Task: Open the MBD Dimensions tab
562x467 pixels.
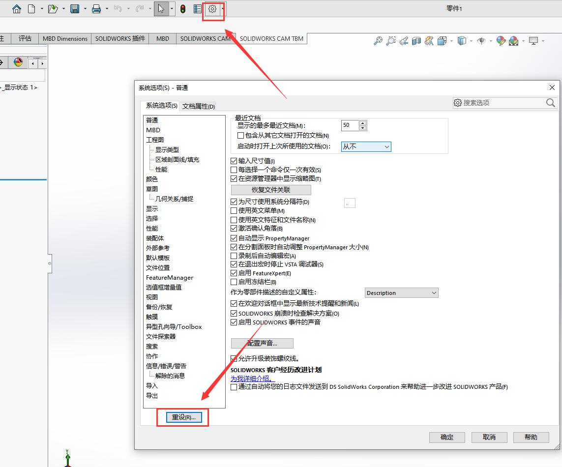Action: pyautogui.click(x=65, y=39)
